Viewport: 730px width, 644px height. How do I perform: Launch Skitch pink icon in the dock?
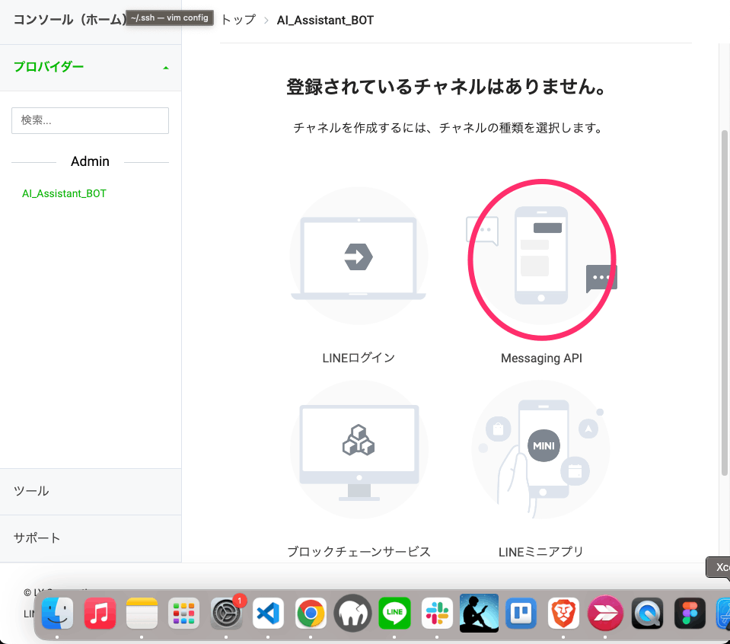pos(605,614)
